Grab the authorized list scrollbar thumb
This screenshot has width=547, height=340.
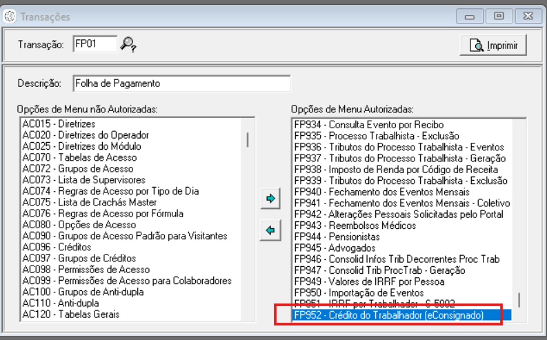(519, 300)
